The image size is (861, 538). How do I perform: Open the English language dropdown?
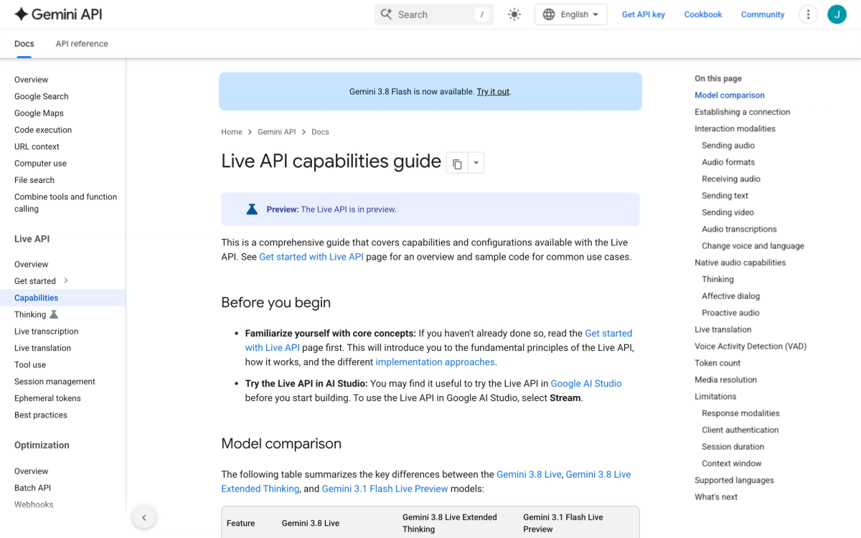[x=571, y=14]
